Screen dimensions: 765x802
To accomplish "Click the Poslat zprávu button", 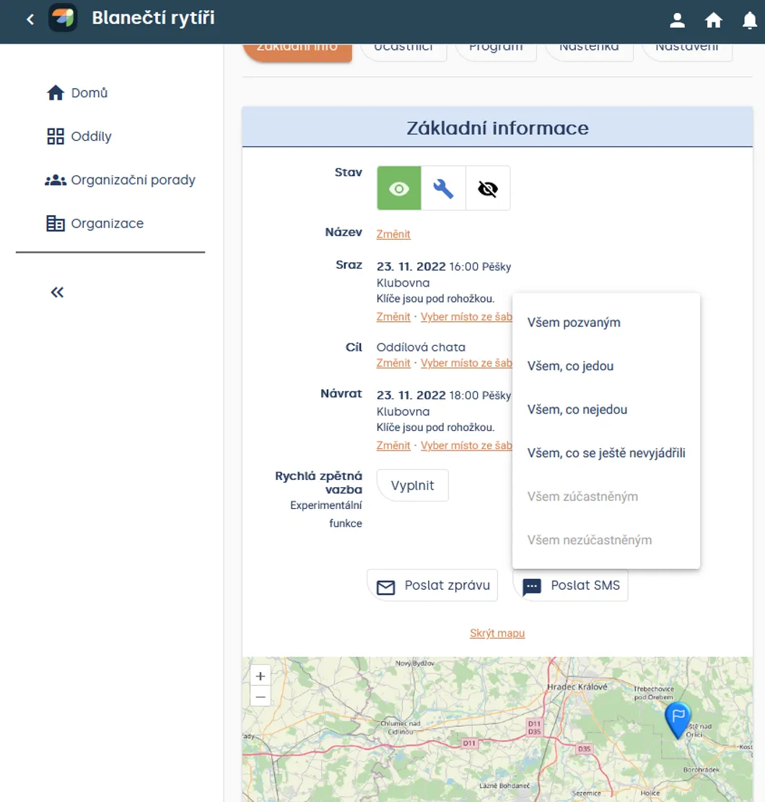I will tap(432, 585).
